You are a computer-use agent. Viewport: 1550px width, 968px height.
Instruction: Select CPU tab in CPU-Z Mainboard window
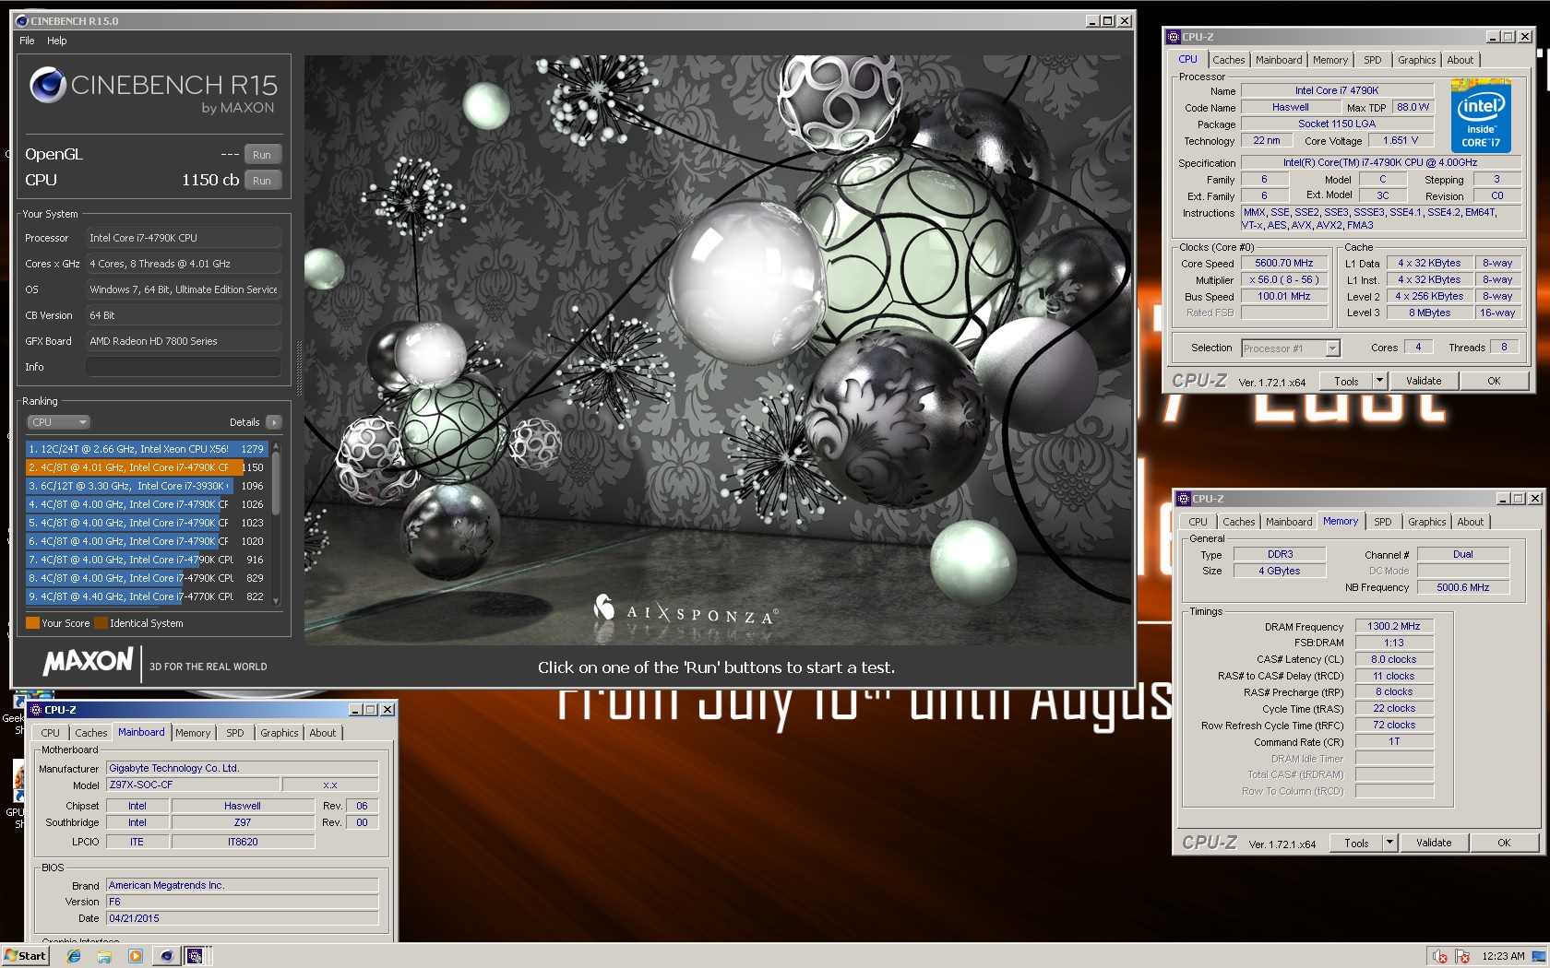pos(51,733)
